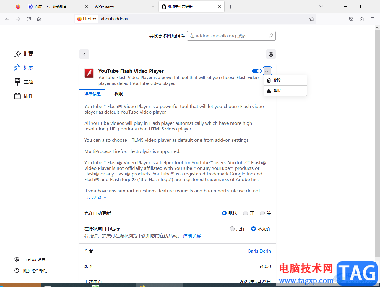The height and width of the screenshot is (287, 380).
Task: Open Firefox 设置
Action: click(30, 259)
